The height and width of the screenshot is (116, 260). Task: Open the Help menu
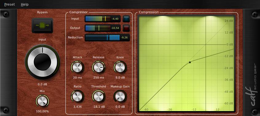25,4
